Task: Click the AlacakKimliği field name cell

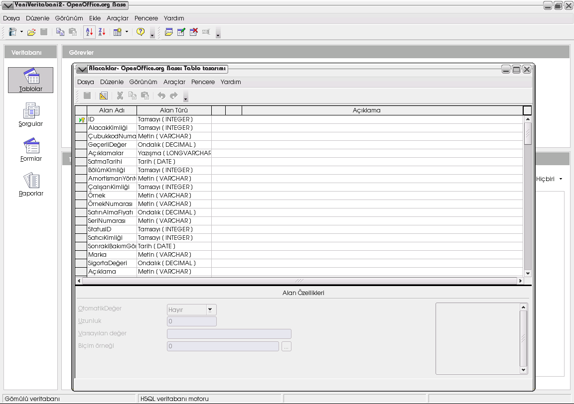Action: pyautogui.click(x=112, y=128)
